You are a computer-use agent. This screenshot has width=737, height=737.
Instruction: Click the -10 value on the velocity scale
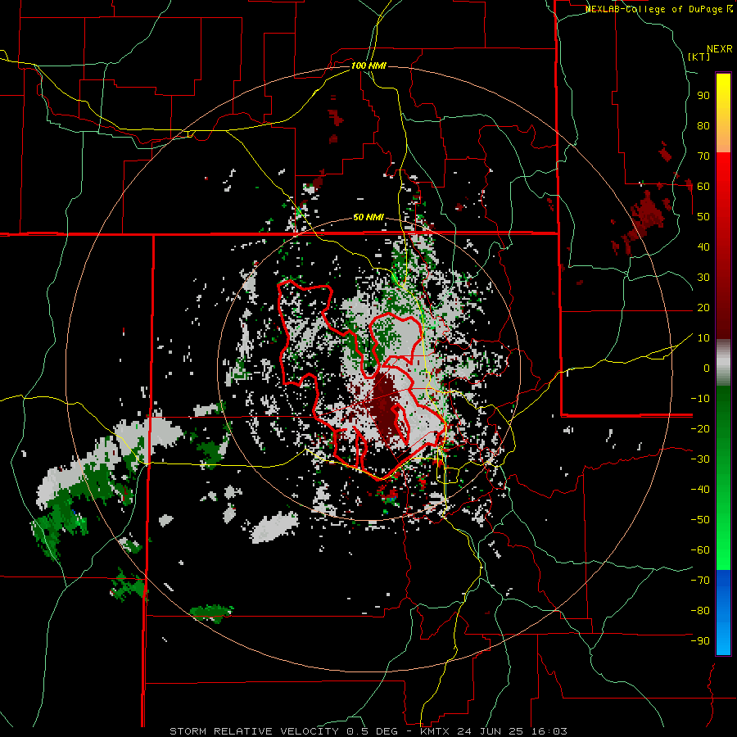pos(700,399)
